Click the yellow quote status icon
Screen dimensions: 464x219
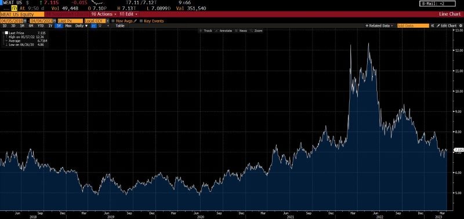point(14,8)
